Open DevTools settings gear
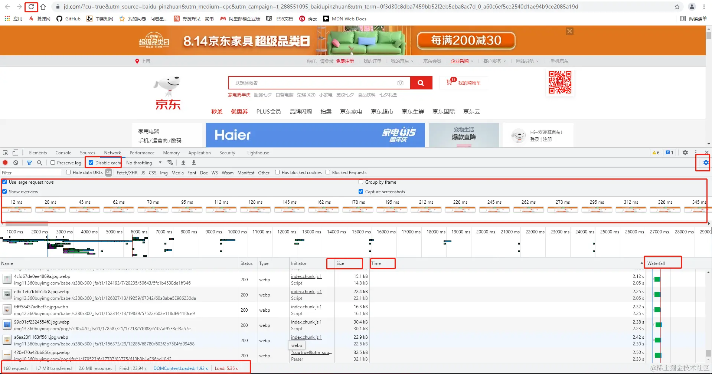Screen dimensions: 712x374 pyautogui.click(x=685, y=152)
